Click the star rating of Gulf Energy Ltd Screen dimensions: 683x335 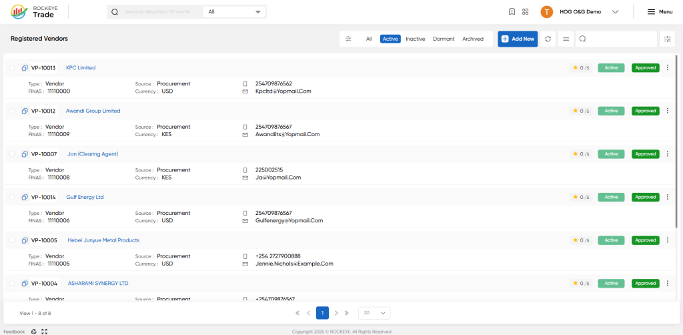point(581,197)
